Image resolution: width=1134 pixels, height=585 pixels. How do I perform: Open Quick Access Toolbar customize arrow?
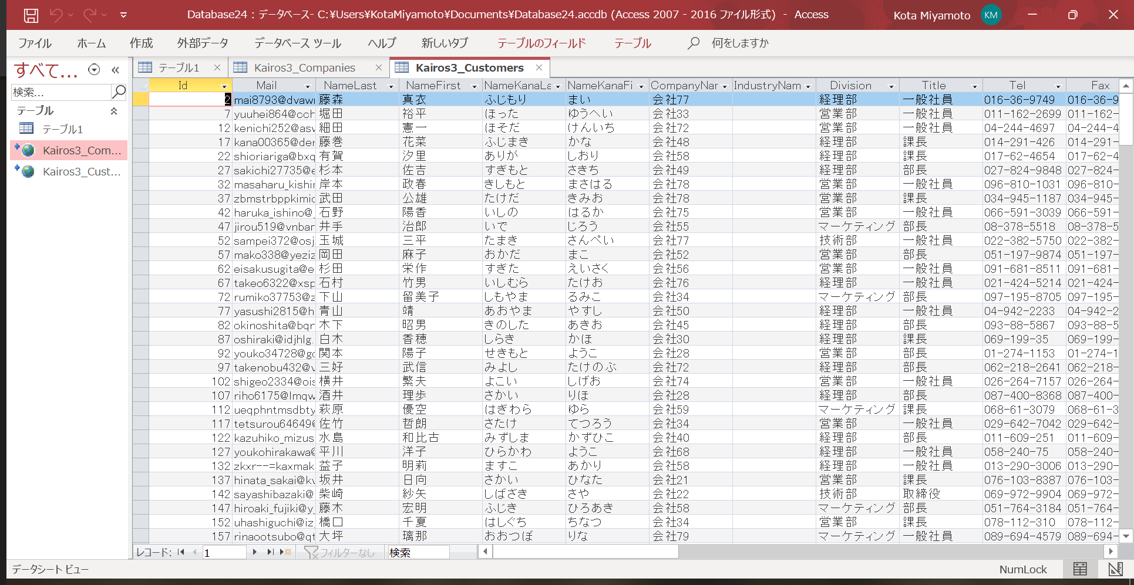coord(123,15)
